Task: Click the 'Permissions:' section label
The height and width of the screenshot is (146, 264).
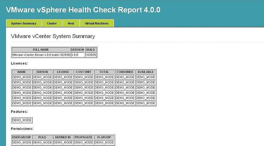Action: pos(22,129)
